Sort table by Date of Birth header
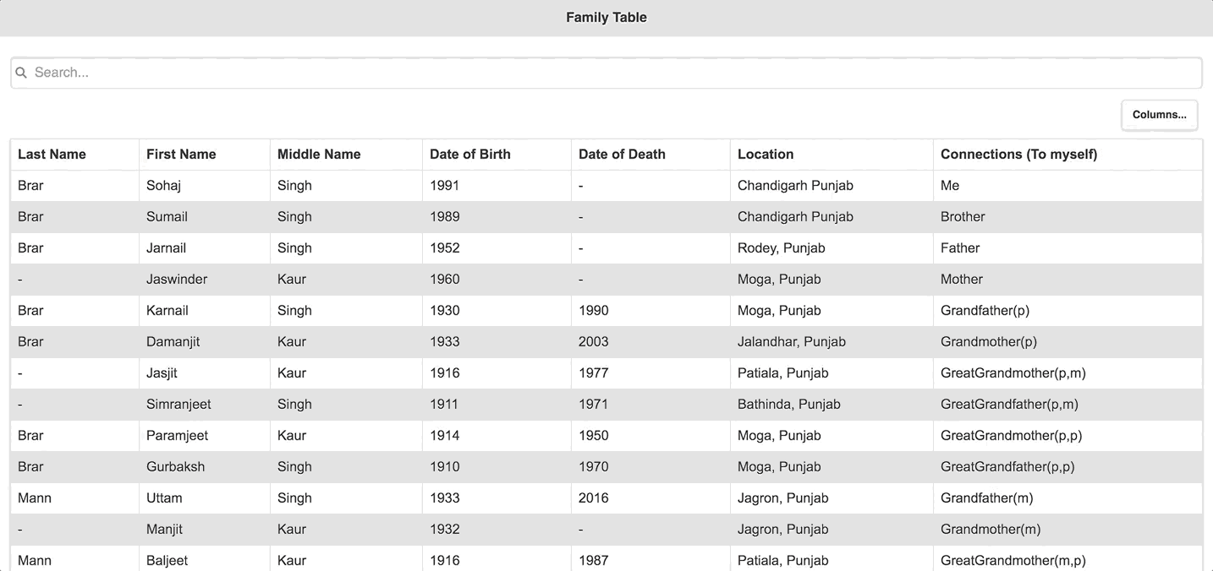The height and width of the screenshot is (571, 1213). click(x=470, y=154)
